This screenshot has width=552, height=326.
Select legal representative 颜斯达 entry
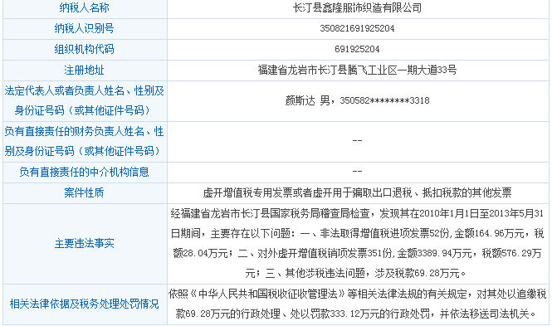click(x=357, y=101)
